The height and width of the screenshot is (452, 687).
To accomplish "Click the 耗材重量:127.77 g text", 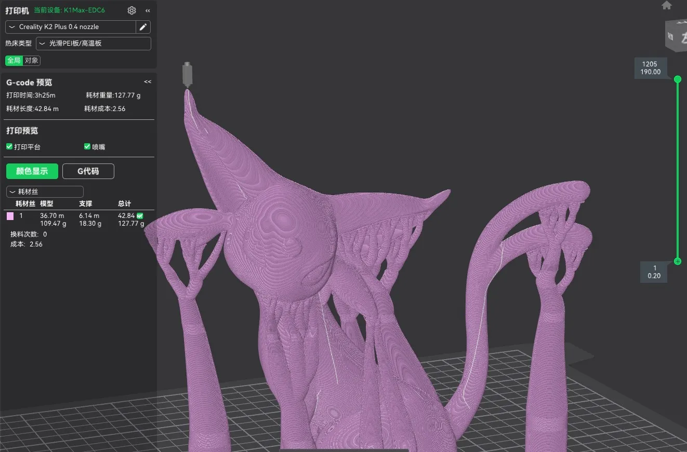I will coord(113,95).
